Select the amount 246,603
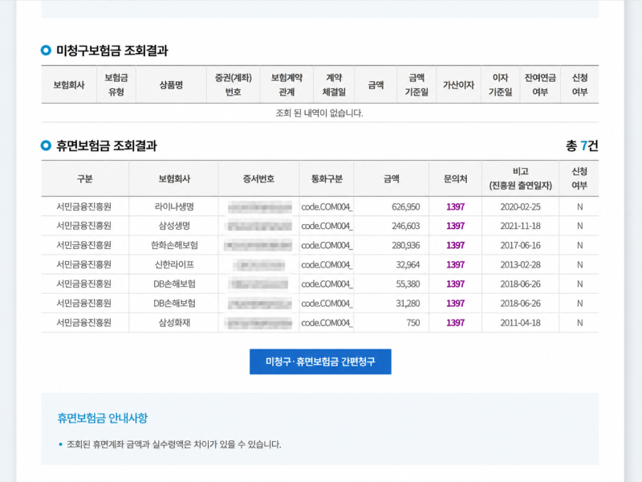Viewport: 642px width, 482px height. coord(405,226)
